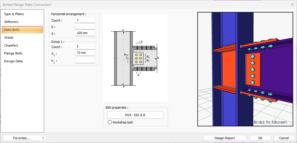Click the Horizontal arrangement Count field
This screenshot has height=143, width=297.
pos(85,20)
